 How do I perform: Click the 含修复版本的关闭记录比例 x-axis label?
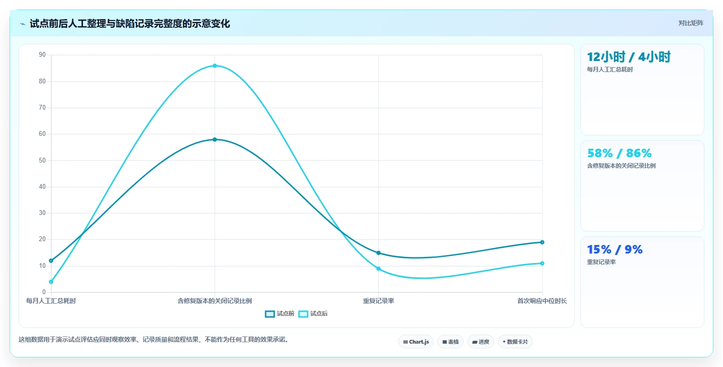click(x=215, y=301)
